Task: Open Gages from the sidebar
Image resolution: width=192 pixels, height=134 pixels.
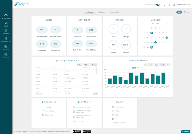Action: pyautogui.click(x=6, y=24)
